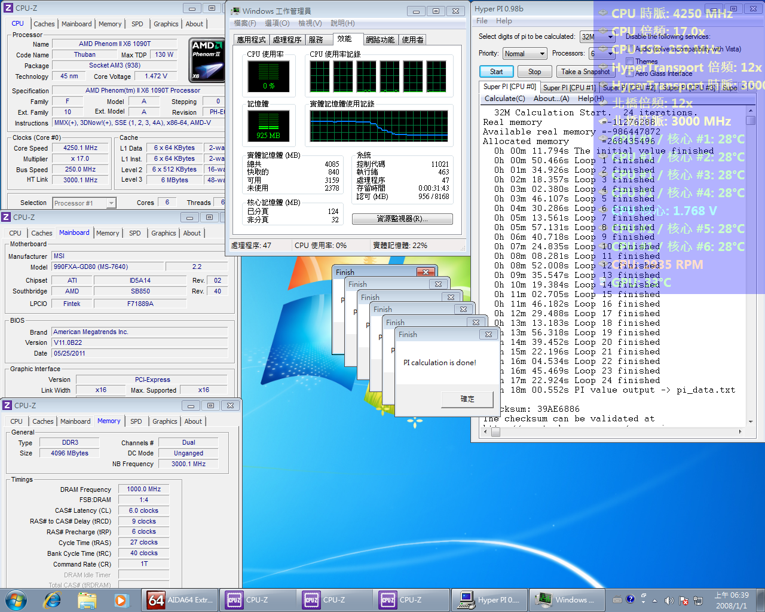
Task: Click the mainboard model 990FXA-GD80 (MS-7640)
Action: (x=107, y=267)
